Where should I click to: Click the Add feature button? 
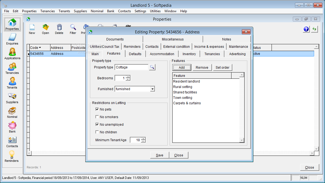[x=182, y=67]
